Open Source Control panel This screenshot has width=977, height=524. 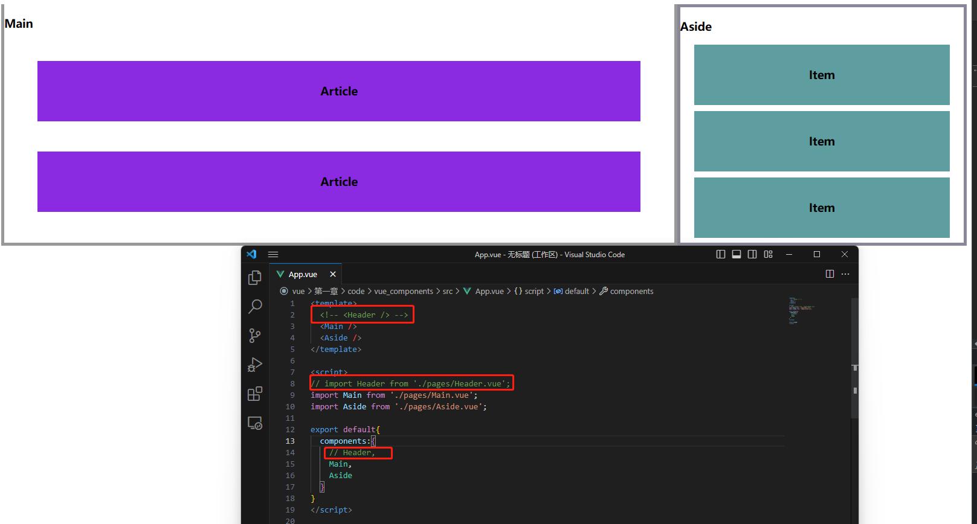click(x=255, y=336)
